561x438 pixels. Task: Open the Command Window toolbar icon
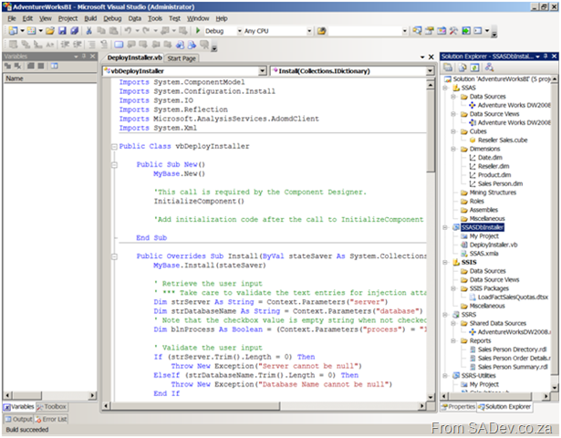click(x=478, y=31)
